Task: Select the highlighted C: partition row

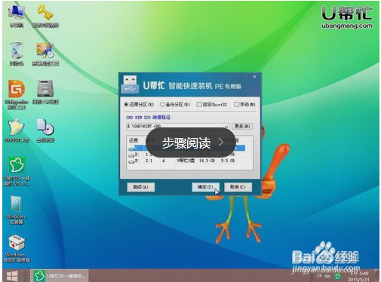Action: point(186,148)
